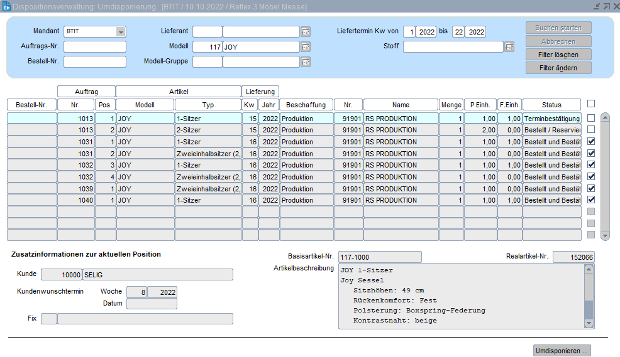
Task: Select the Zweieinhalbsitzer row of order 1039
Action: (x=208, y=189)
